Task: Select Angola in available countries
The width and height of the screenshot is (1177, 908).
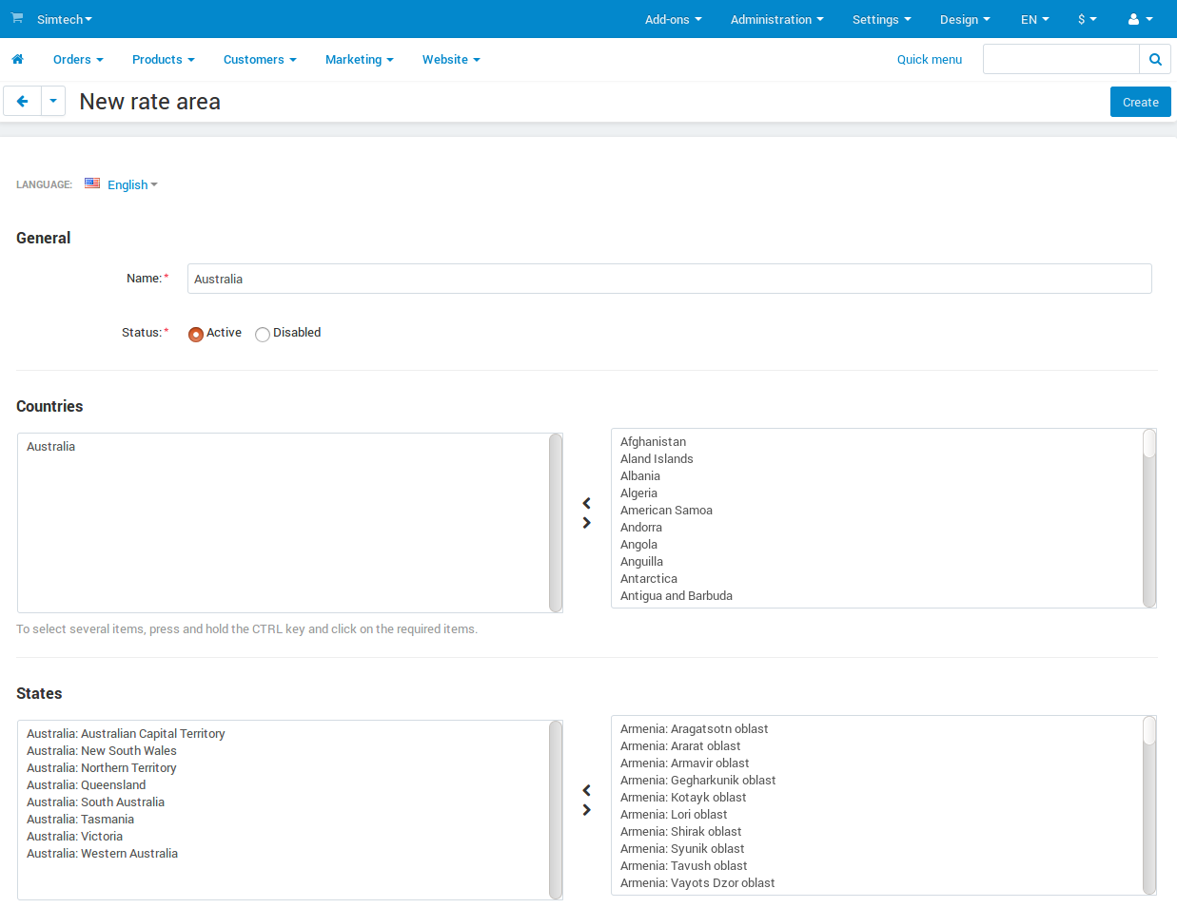Action: [638, 544]
